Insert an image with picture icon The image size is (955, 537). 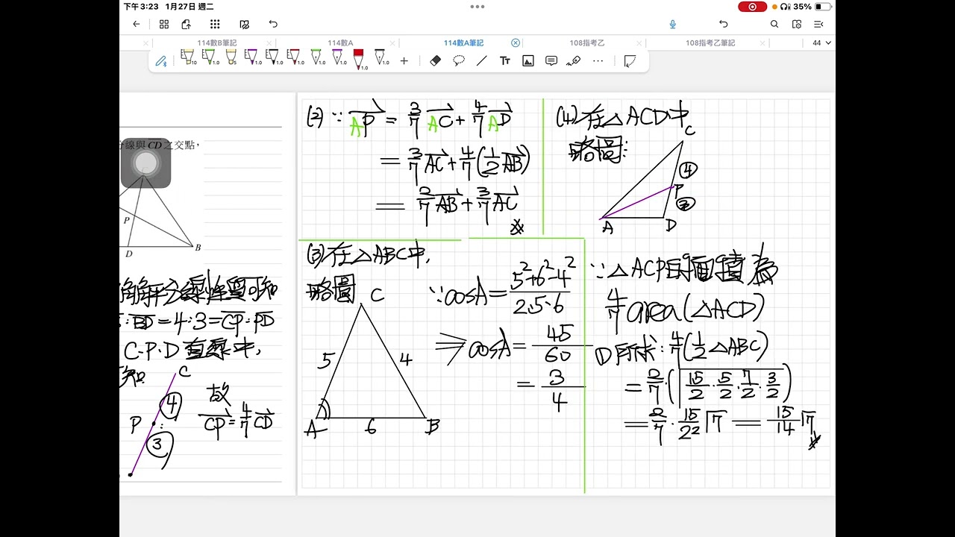pyautogui.click(x=528, y=61)
